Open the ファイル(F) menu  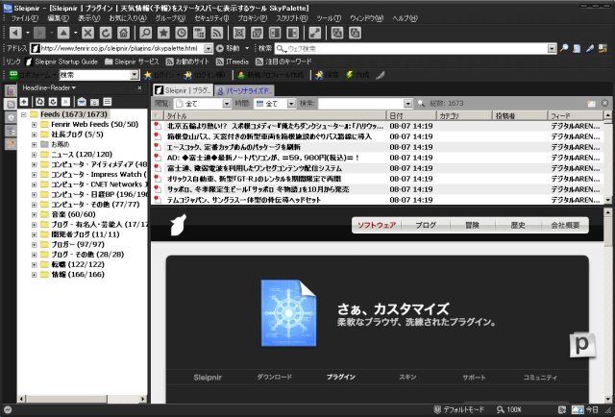24,18
